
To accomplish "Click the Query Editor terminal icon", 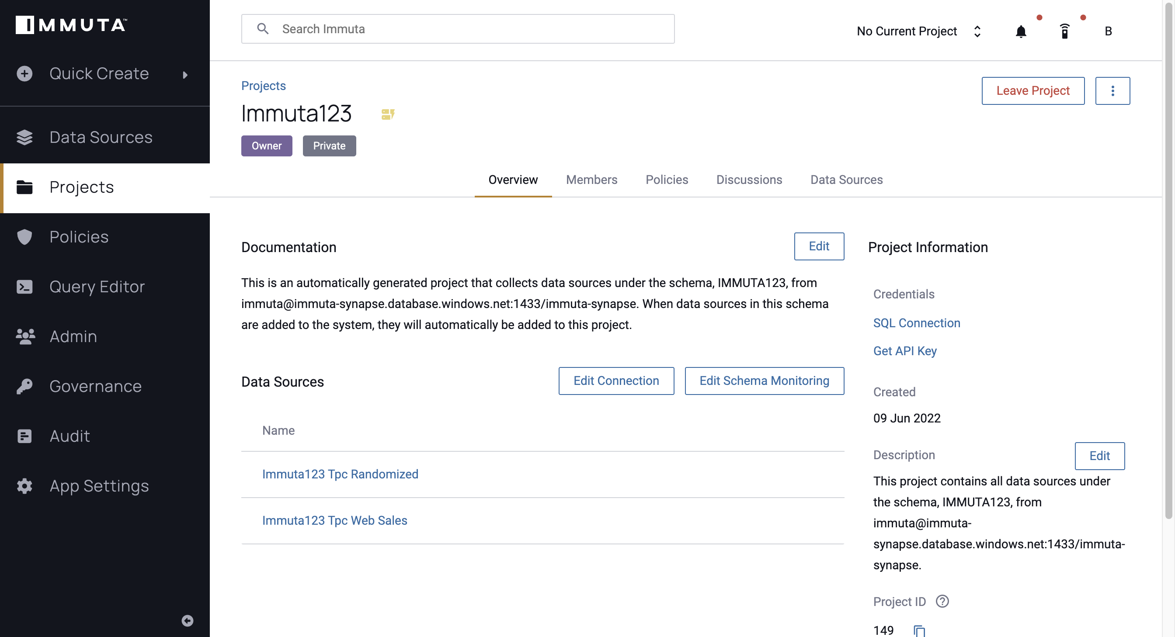I will pyautogui.click(x=24, y=287).
